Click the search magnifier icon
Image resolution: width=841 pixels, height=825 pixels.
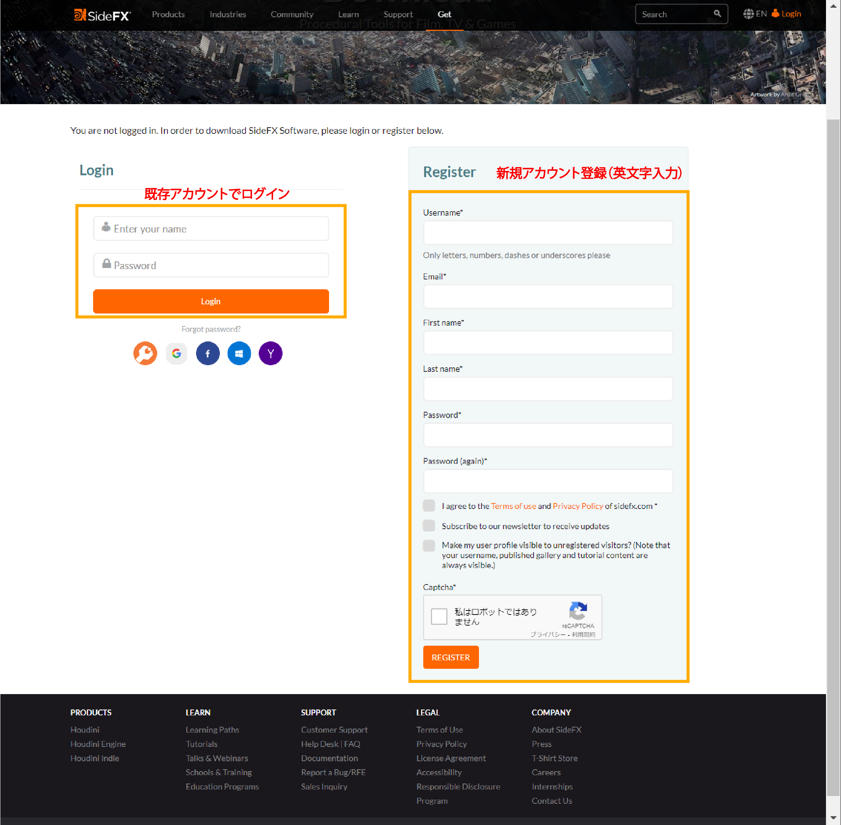[717, 14]
